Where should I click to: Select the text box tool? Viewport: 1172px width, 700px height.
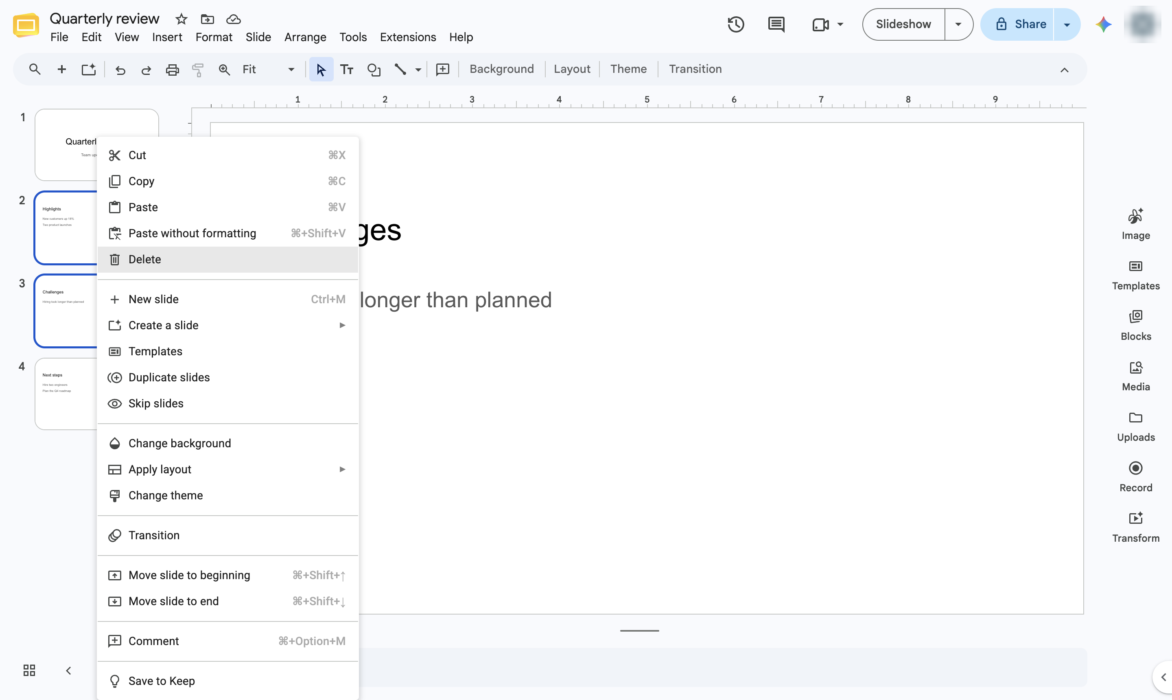tap(347, 70)
